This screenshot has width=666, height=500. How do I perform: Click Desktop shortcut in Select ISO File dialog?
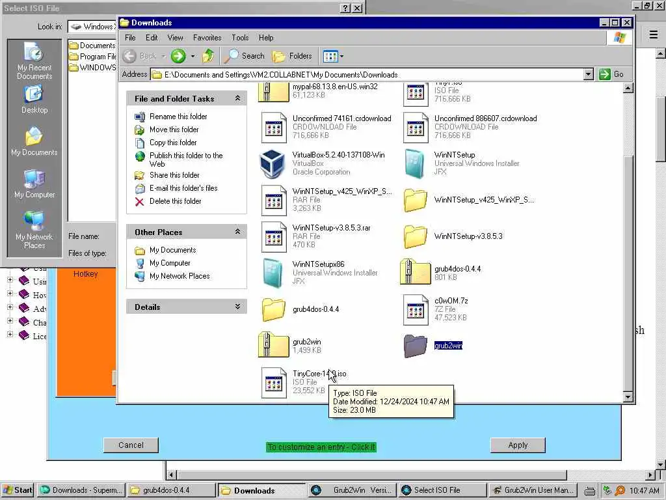[x=34, y=100]
